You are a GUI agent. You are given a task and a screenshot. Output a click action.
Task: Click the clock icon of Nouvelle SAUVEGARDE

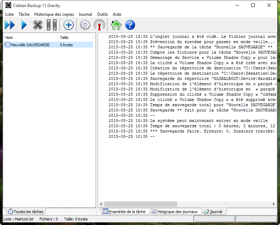[8, 45]
